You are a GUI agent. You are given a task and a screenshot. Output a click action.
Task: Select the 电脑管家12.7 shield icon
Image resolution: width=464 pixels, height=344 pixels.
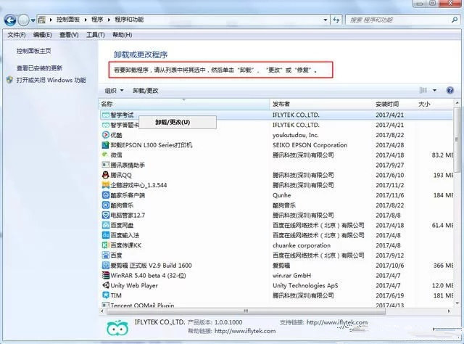[106, 215]
